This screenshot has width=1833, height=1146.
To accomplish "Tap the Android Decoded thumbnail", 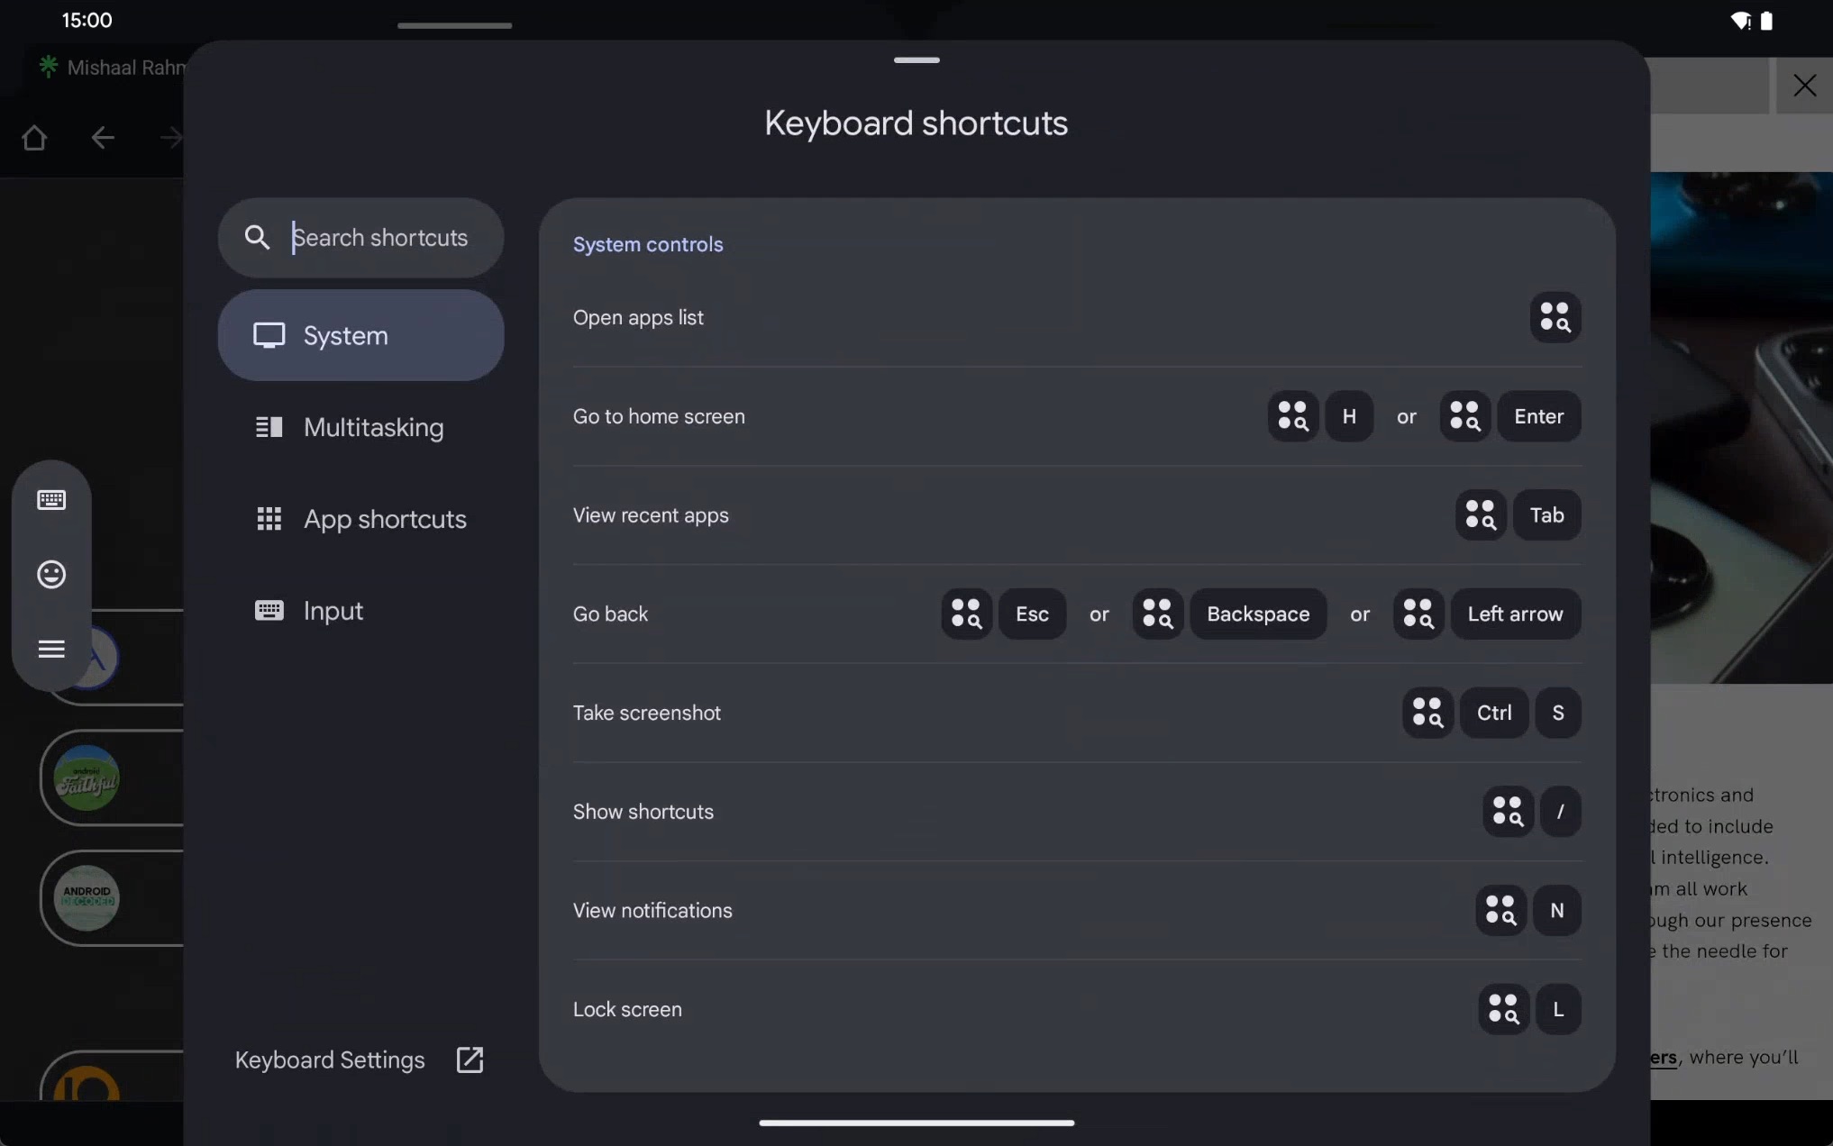I will [x=87, y=897].
